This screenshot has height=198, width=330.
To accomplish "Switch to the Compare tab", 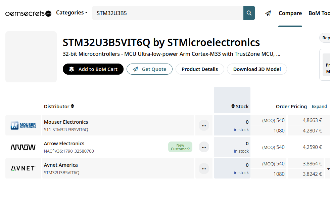I will (x=290, y=13).
